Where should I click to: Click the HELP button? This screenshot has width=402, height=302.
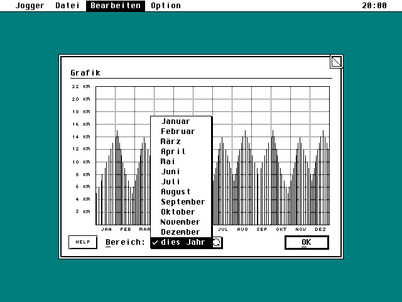click(83, 242)
